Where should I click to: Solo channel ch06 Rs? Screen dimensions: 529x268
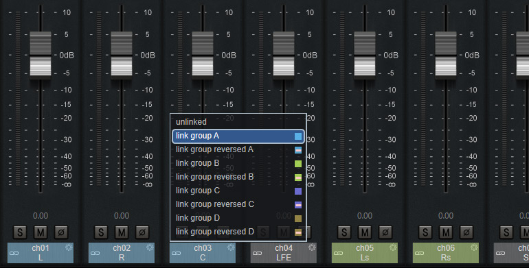pos(425,232)
